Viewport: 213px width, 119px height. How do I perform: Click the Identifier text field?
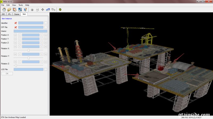point(31,23)
